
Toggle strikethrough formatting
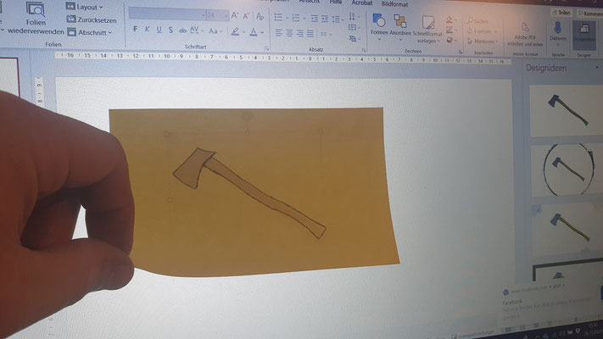click(182, 31)
